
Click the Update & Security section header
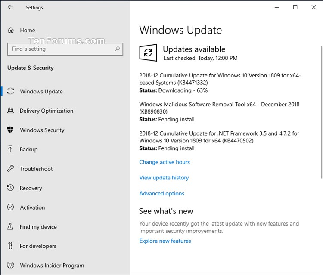31,68
